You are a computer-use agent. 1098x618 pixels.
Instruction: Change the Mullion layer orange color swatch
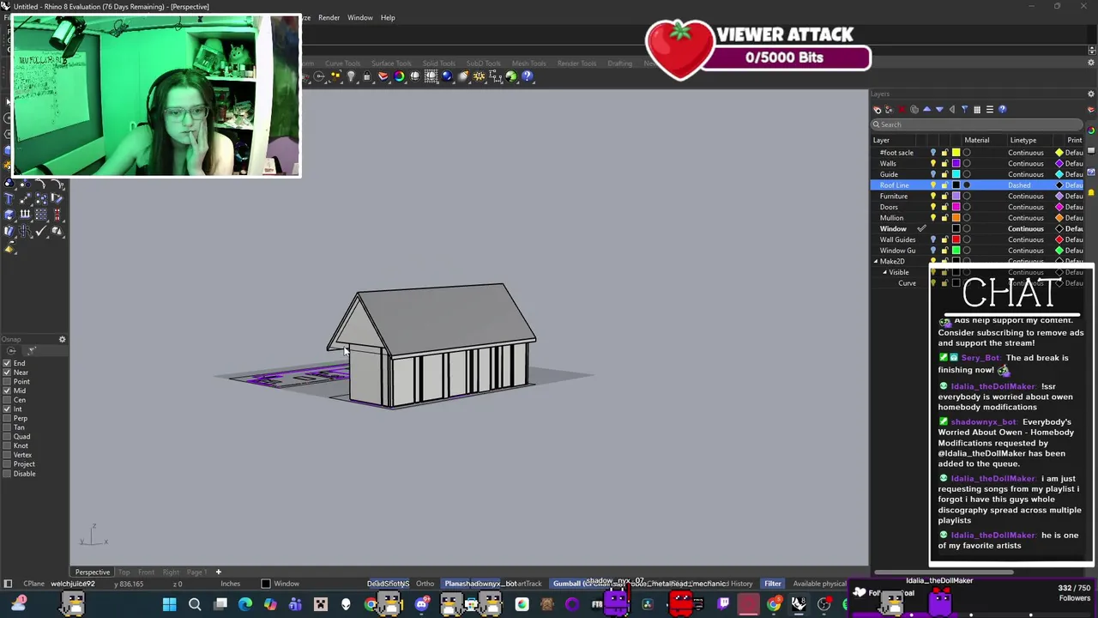(956, 218)
